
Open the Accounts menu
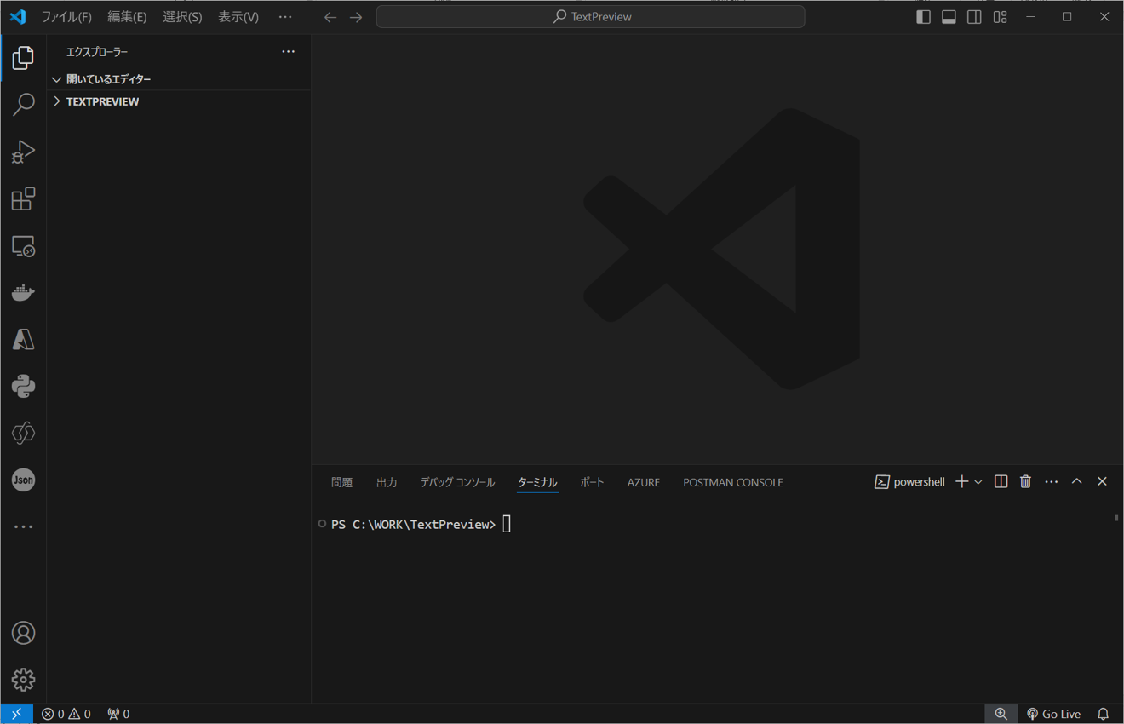23,633
